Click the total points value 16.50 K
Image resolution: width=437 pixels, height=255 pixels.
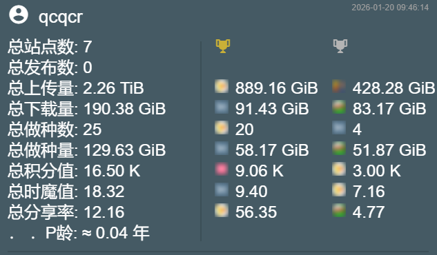click(112, 170)
